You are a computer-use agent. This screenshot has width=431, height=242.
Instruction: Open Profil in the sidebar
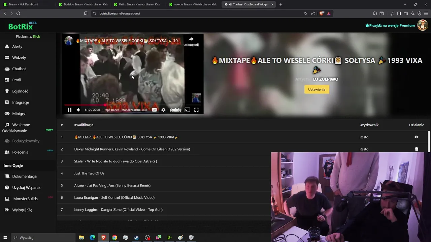(x=16, y=80)
